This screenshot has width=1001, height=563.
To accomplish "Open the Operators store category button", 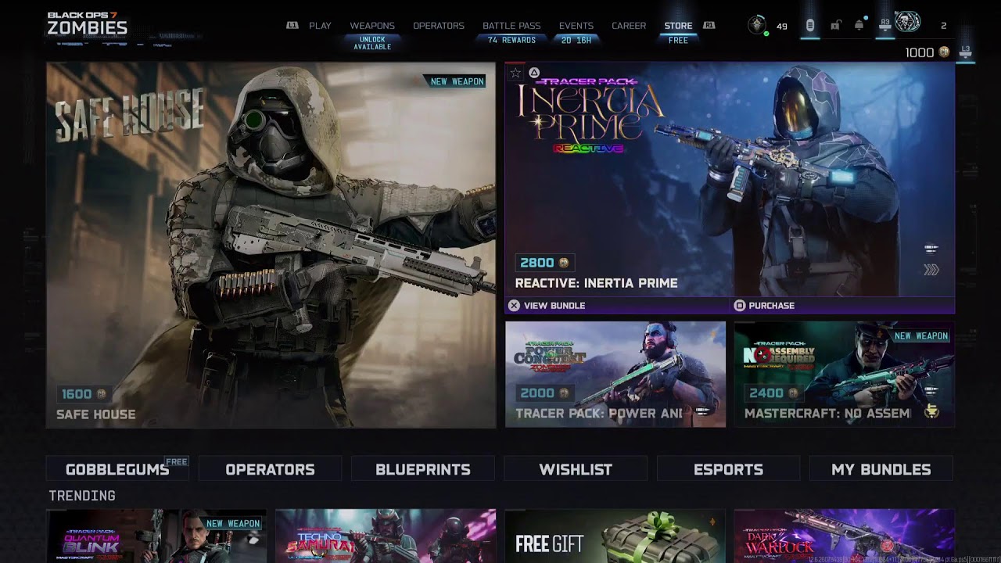I will tap(270, 469).
